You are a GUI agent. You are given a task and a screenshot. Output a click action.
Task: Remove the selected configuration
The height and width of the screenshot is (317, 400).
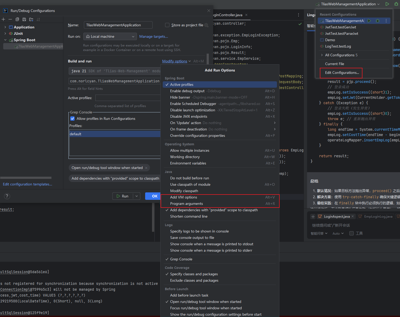pos(10,19)
